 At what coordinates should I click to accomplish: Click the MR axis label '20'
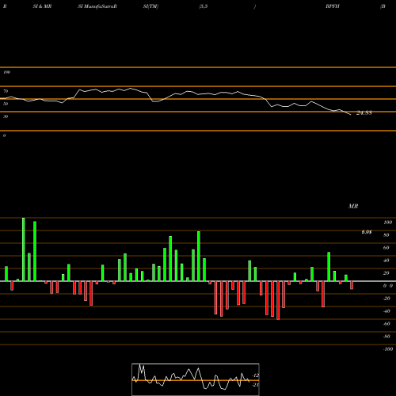[x=386, y=273]
